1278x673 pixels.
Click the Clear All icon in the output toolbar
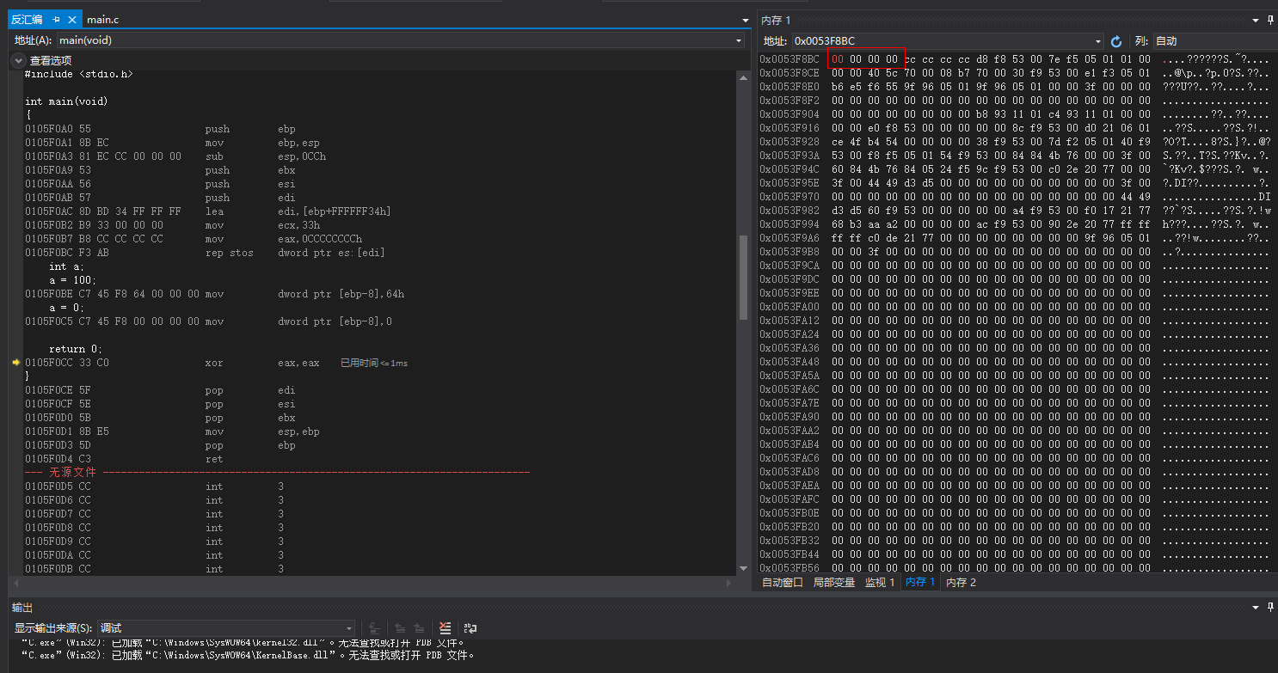click(x=445, y=628)
